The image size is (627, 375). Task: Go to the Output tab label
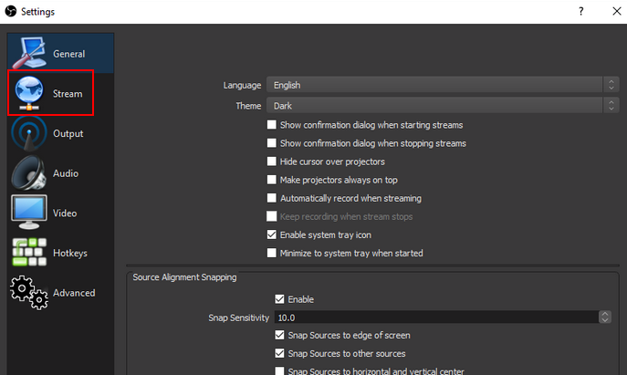click(68, 134)
